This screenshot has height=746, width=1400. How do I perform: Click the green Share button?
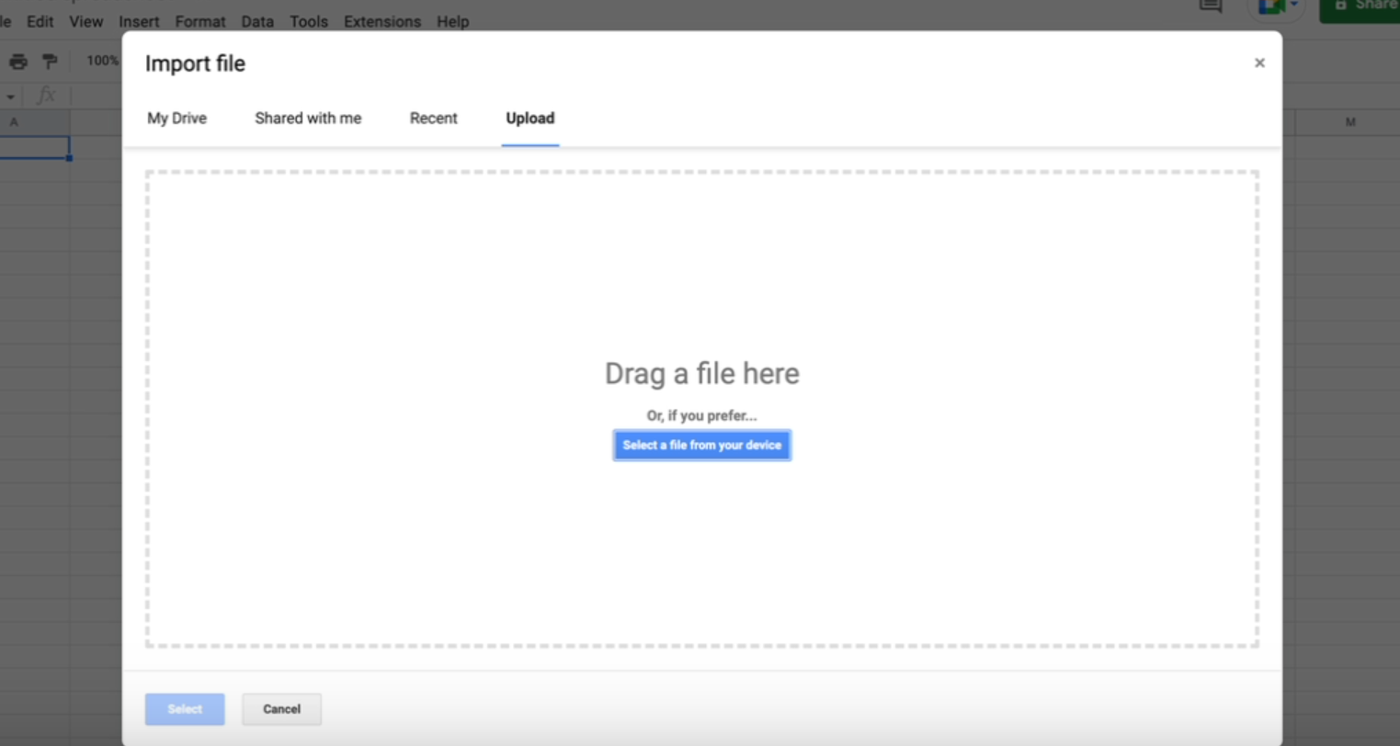click(1362, 7)
